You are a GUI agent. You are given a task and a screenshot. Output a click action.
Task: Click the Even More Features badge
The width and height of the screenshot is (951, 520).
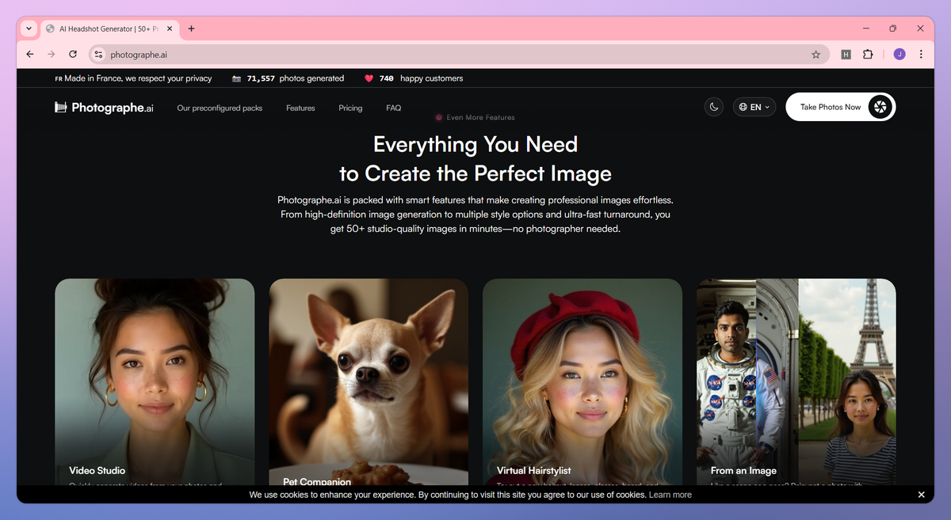click(475, 117)
